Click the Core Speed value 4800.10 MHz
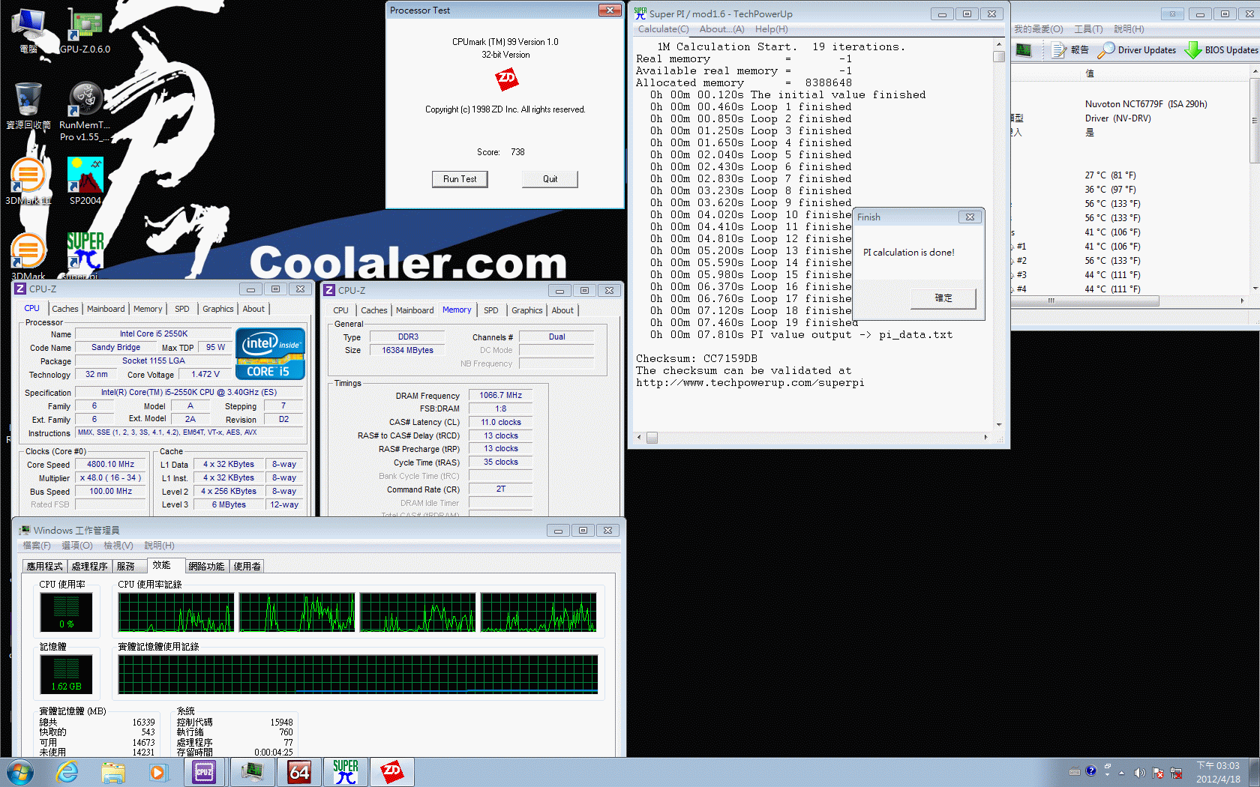This screenshot has width=1260, height=787. (x=111, y=465)
